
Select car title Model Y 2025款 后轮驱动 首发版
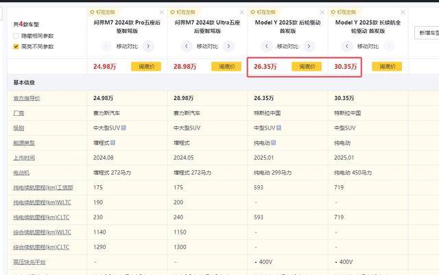pyautogui.click(x=288, y=27)
